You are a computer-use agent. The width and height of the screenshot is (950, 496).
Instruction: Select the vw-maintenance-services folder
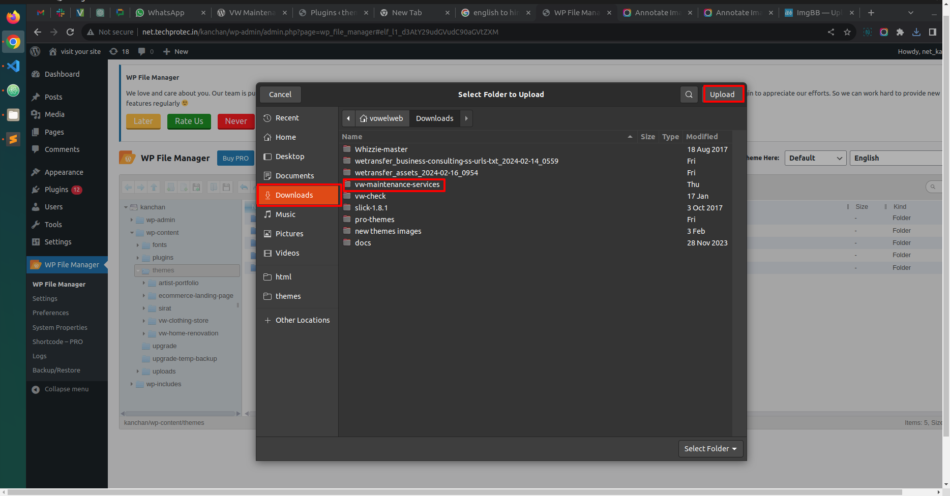click(x=397, y=184)
